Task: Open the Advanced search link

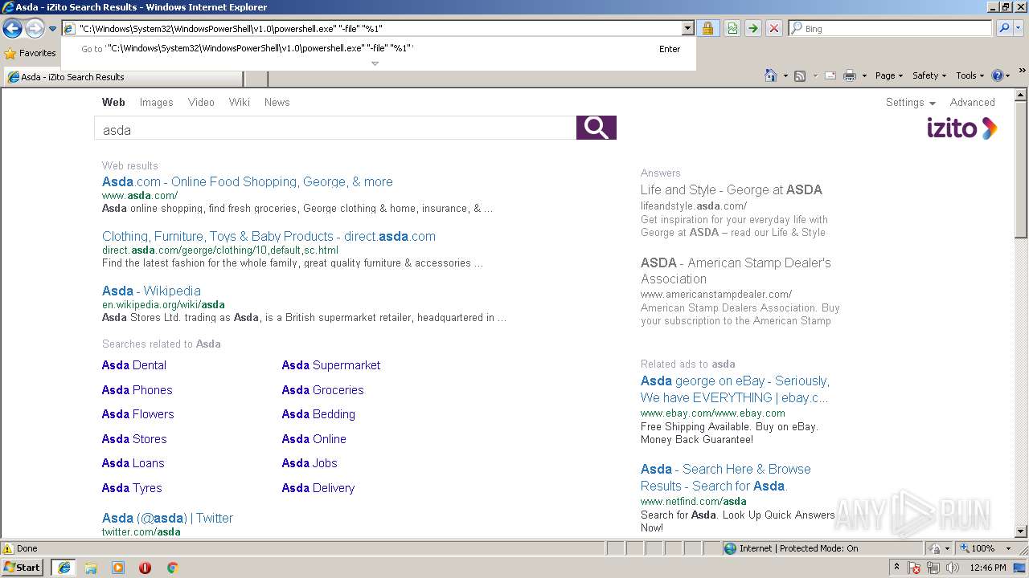Action: pyautogui.click(x=972, y=103)
